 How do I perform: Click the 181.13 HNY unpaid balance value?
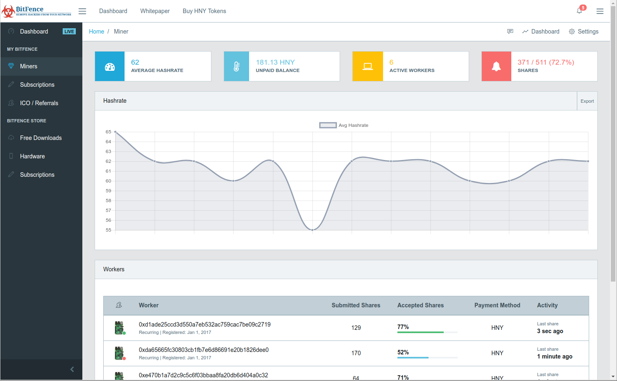[x=275, y=62]
